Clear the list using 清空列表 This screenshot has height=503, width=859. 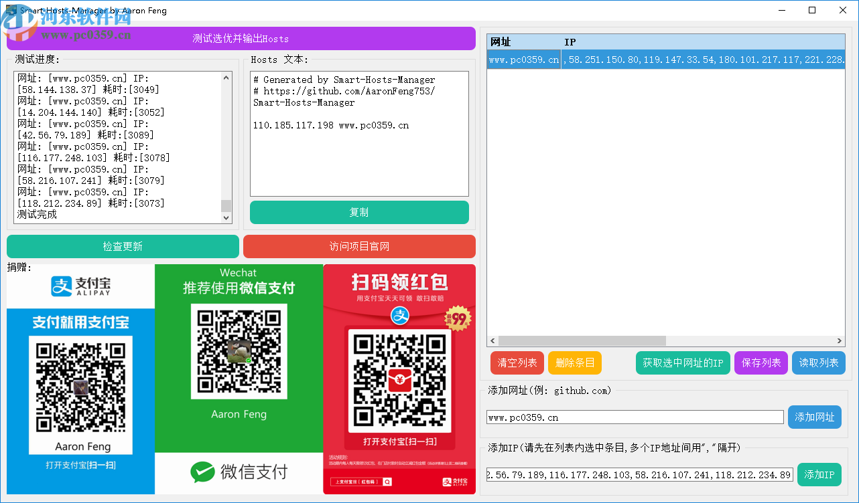point(517,363)
